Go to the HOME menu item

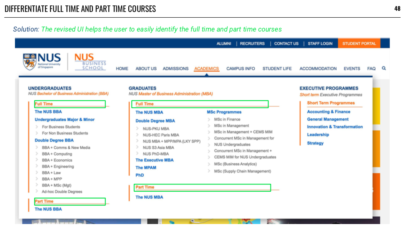pos(122,69)
